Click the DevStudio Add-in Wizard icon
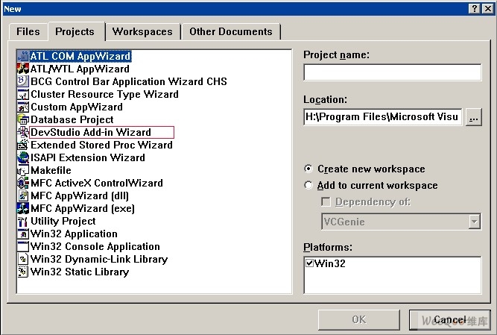 click(x=23, y=132)
